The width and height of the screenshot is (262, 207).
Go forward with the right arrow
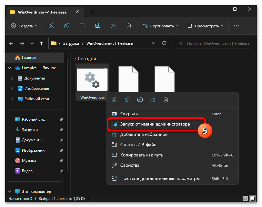pos(22,43)
